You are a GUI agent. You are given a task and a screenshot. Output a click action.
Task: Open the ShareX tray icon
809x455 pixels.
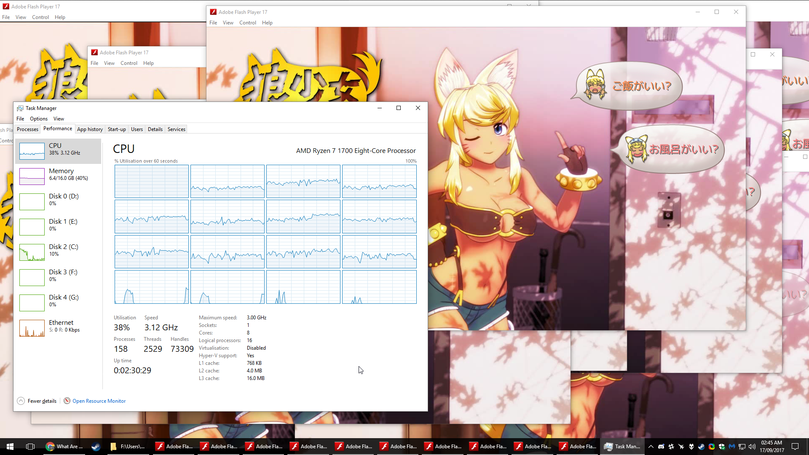tap(712, 447)
